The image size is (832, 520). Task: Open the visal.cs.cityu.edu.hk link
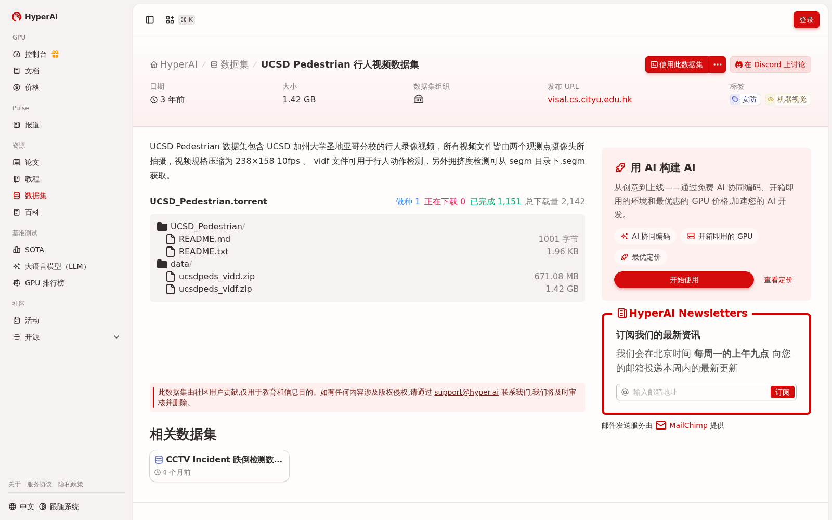click(x=590, y=99)
